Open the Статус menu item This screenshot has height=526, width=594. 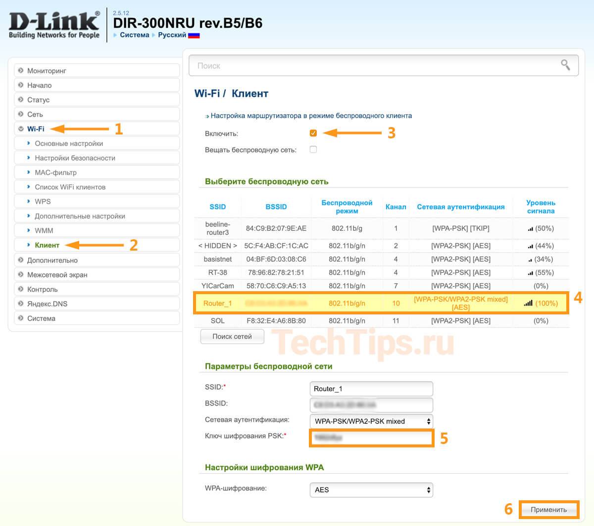pos(97,99)
